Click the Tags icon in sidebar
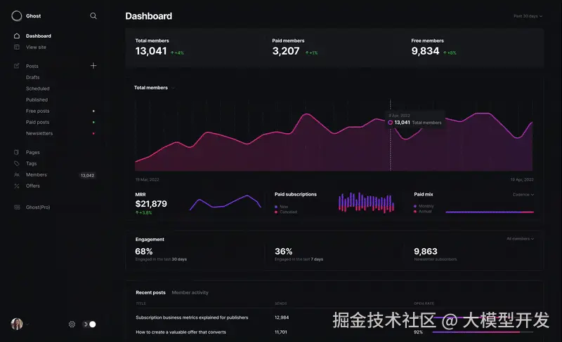Image resolution: width=562 pixels, height=342 pixels. click(x=16, y=163)
